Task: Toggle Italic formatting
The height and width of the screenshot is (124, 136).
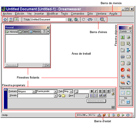Action: [95, 91]
